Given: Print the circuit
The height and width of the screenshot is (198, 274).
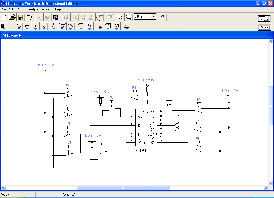Looking at the screenshot, I should pyautogui.click(x=29, y=17).
